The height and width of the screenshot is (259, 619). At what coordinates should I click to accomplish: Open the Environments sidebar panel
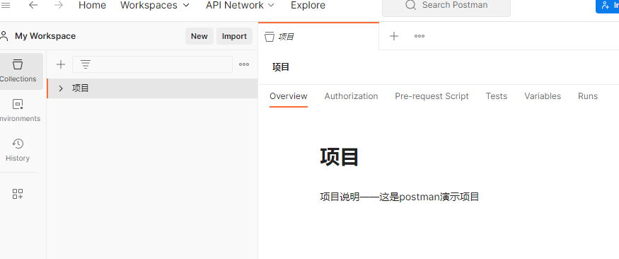pos(18,110)
